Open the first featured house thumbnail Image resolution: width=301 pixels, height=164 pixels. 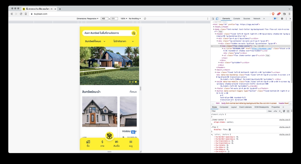coord(100,111)
